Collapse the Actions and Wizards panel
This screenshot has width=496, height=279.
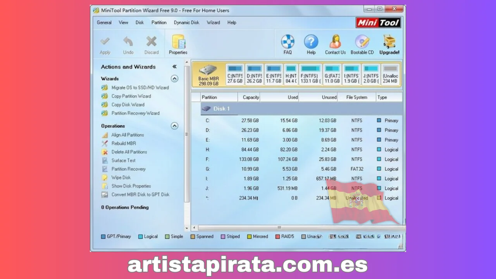(x=174, y=67)
